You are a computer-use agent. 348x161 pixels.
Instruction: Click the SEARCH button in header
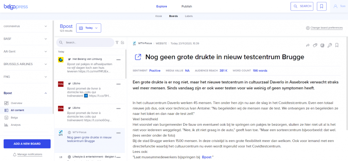click(x=302, y=6)
